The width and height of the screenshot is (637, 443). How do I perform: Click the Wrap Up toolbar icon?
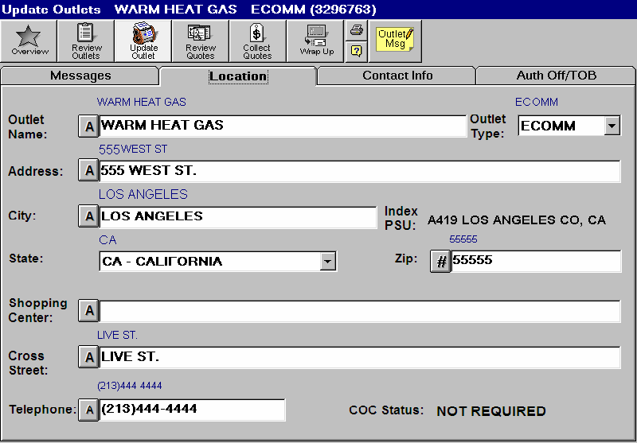(315, 41)
